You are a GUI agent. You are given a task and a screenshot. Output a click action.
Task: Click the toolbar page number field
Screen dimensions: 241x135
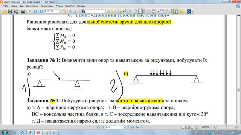(x=52, y=12)
